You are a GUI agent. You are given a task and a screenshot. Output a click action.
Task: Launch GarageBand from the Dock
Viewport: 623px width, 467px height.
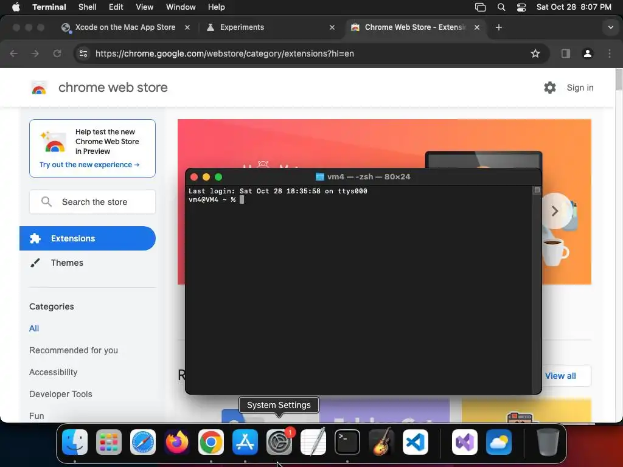coord(381,442)
